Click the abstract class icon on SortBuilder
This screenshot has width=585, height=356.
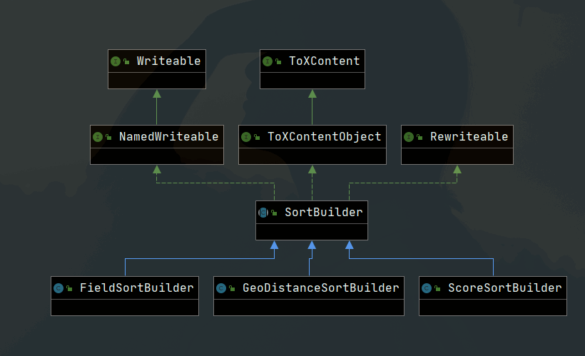click(x=263, y=213)
